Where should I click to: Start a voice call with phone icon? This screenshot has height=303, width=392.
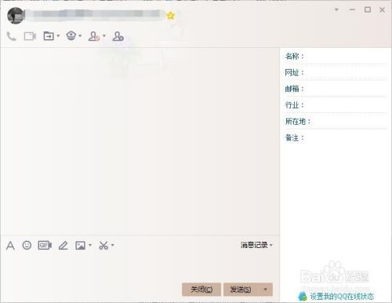point(12,36)
